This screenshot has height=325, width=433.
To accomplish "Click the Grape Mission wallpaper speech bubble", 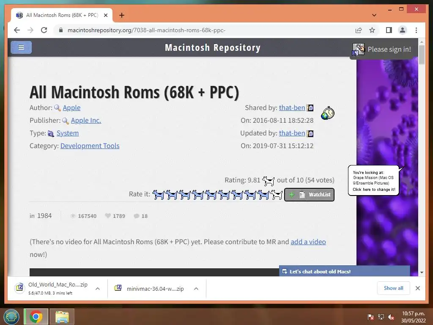I will (x=374, y=180).
